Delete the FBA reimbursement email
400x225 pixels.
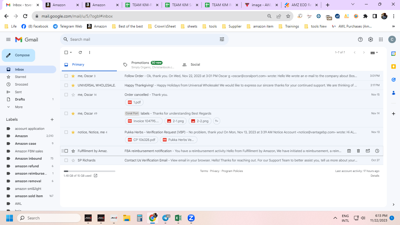358,151
